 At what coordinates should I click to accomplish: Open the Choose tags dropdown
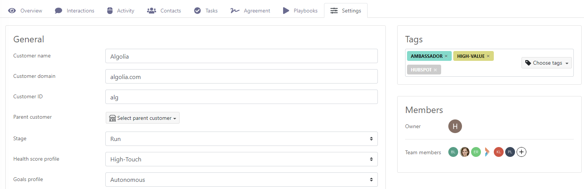[x=546, y=63]
